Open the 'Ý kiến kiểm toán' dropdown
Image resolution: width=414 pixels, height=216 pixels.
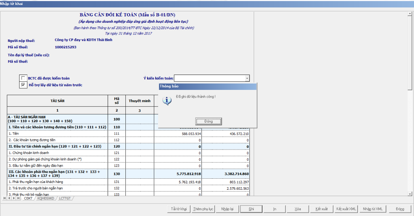coord(247,78)
